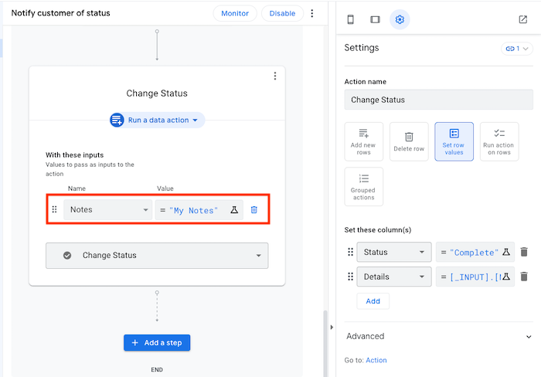541x377 pixels.
Task: Open the Status column dropdown
Action: point(394,252)
